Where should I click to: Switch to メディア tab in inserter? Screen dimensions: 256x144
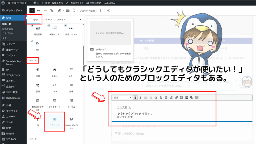pyautogui.click(x=61, y=19)
